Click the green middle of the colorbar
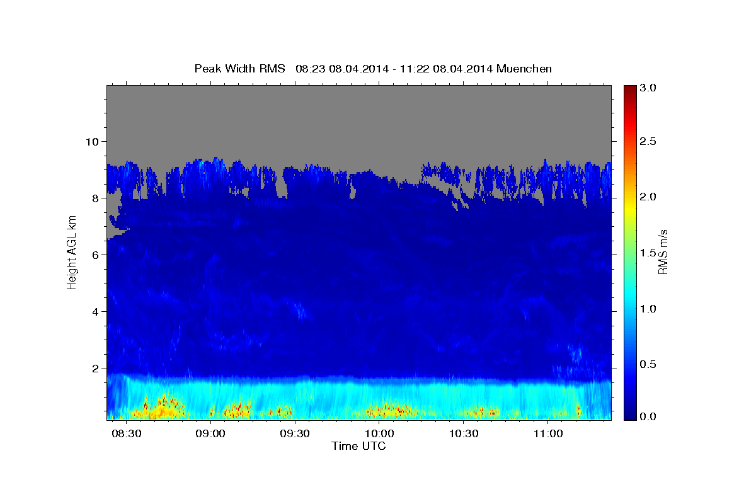This screenshot has height=504, width=756. (629, 252)
